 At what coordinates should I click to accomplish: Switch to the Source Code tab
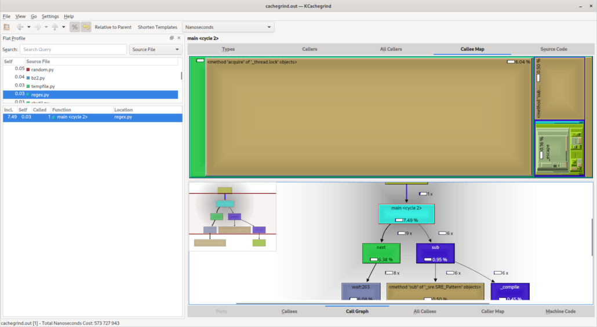[x=553, y=49]
